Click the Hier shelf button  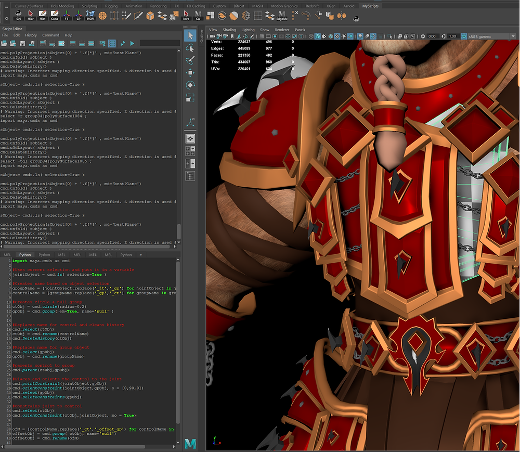(31, 15)
